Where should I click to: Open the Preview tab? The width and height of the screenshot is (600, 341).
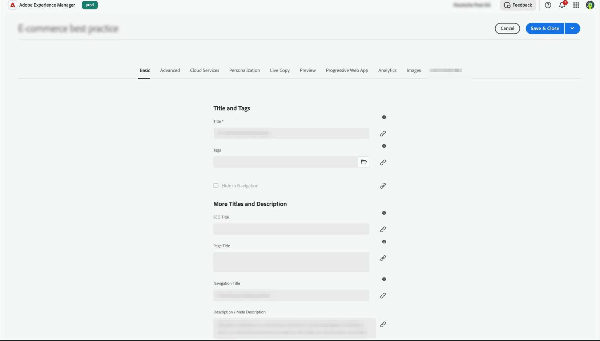(x=308, y=70)
